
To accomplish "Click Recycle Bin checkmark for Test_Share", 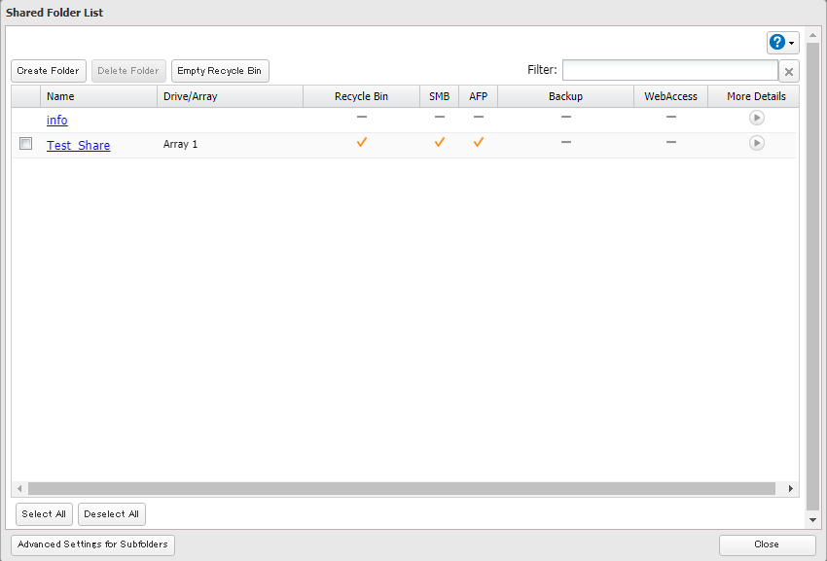I will tap(361, 143).
